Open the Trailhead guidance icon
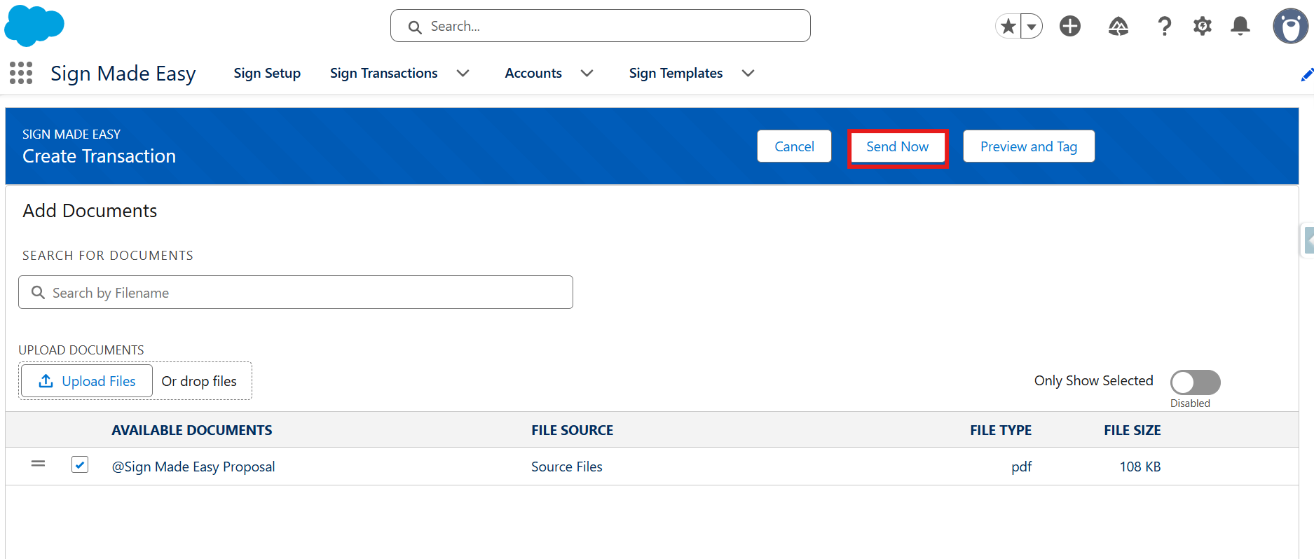This screenshot has width=1314, height=559. (1118, 27)
